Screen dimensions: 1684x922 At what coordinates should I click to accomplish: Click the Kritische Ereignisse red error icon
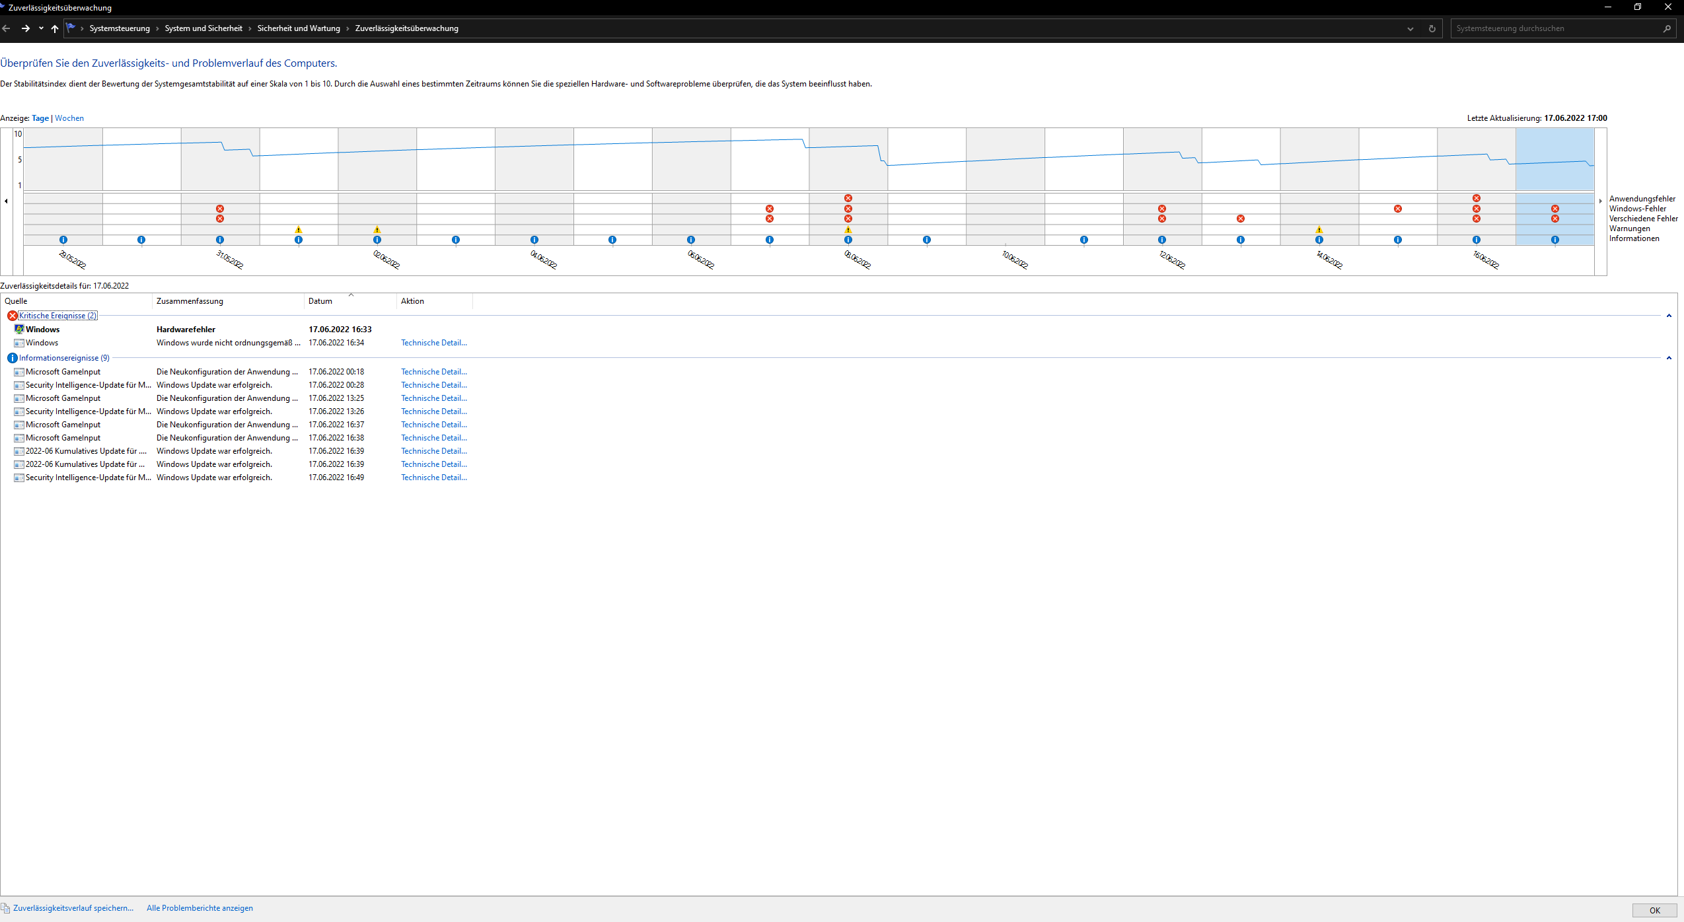pos(12,316)
